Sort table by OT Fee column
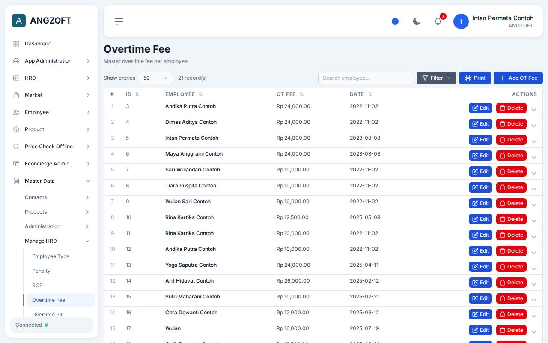This screenshot has width=548, height=343. pyautogui.click(x=301, y=94)
